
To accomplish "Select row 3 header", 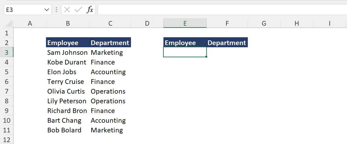I will pyautogui.click(x=7, y=52).
